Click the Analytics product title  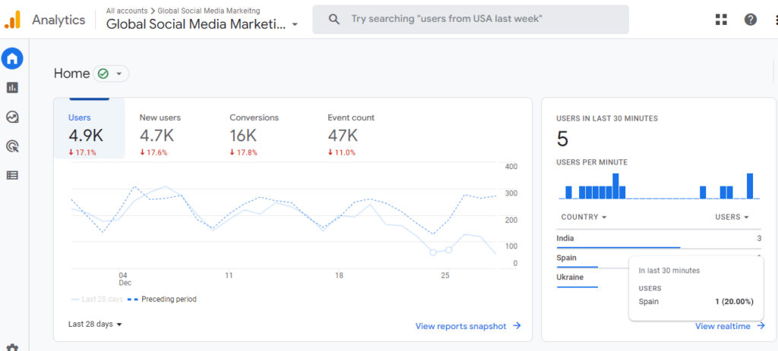click(59, 20)
